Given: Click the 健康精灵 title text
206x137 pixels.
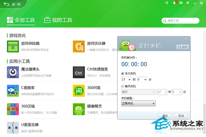Looking at the screenshot, I should (94, 106).
